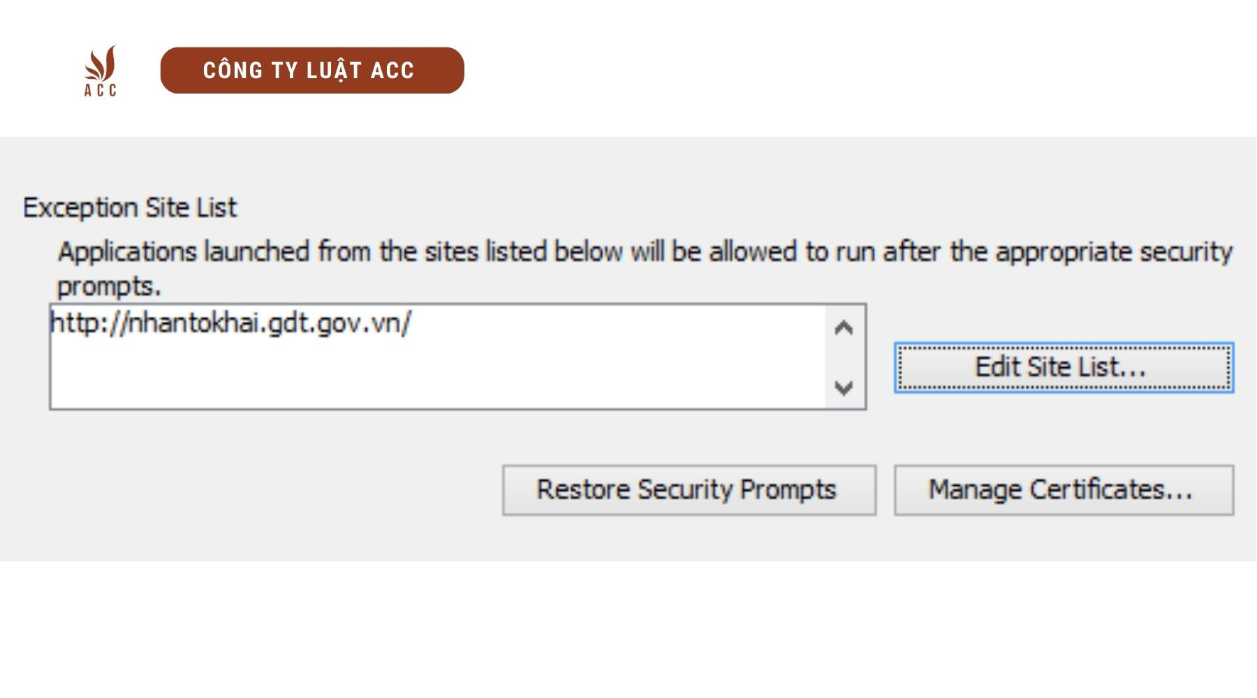The image size is (1257, 698).
Task: Click the site list scrollbar track
Action: pos(844,357)
